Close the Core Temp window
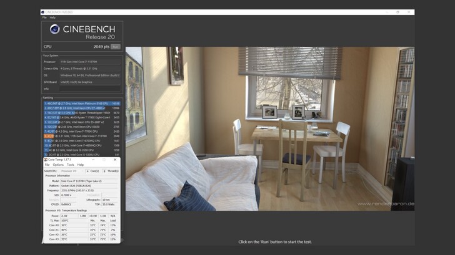 point(115,160)
